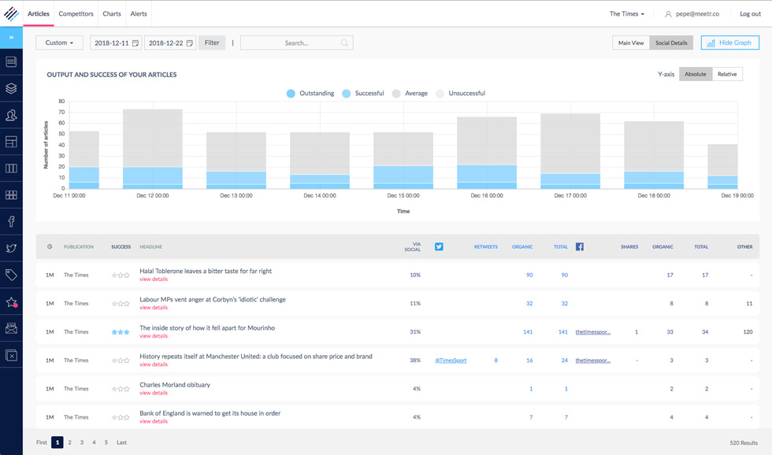772x455 pixels.
Task: Click the Twitter bird icon in the left sidebar
Action: pos(11,249)
